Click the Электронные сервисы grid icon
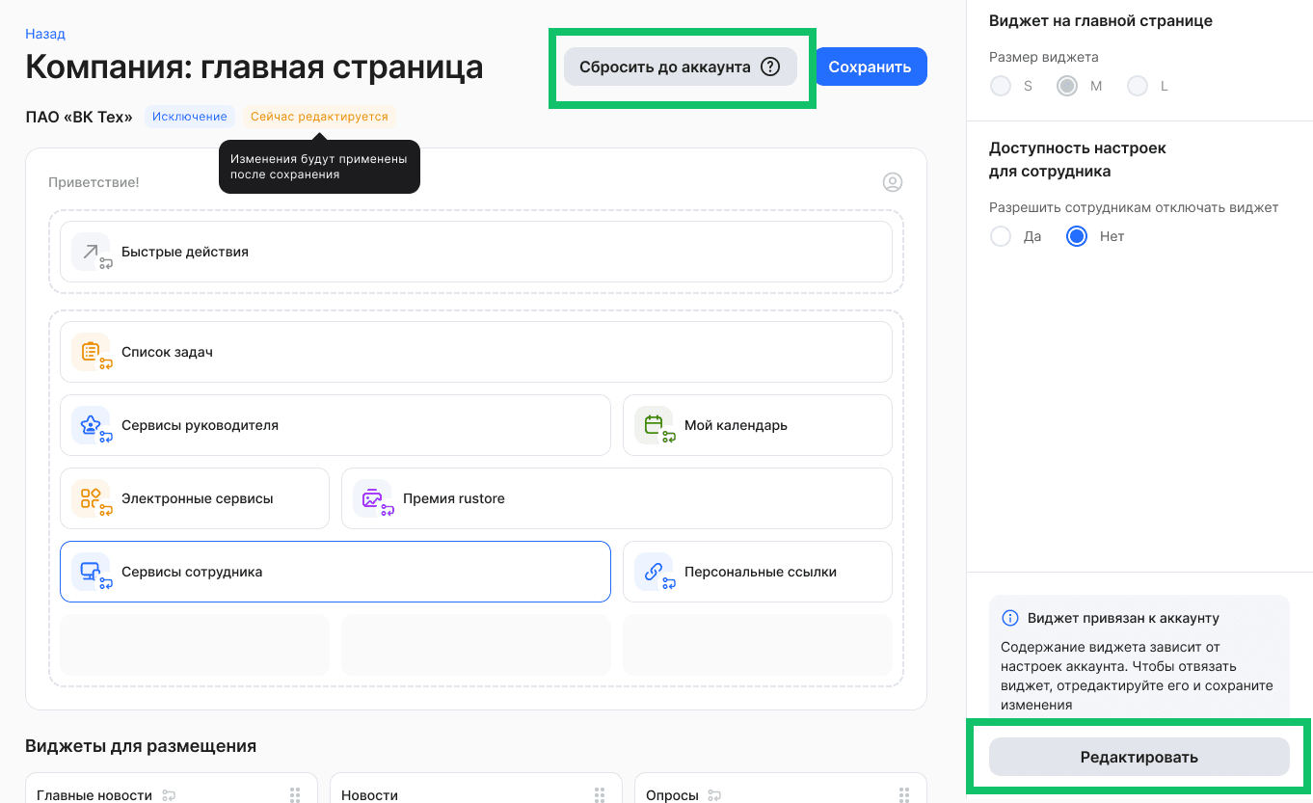 pos(91,498)
